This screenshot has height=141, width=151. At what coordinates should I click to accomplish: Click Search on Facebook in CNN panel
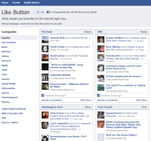107,100
